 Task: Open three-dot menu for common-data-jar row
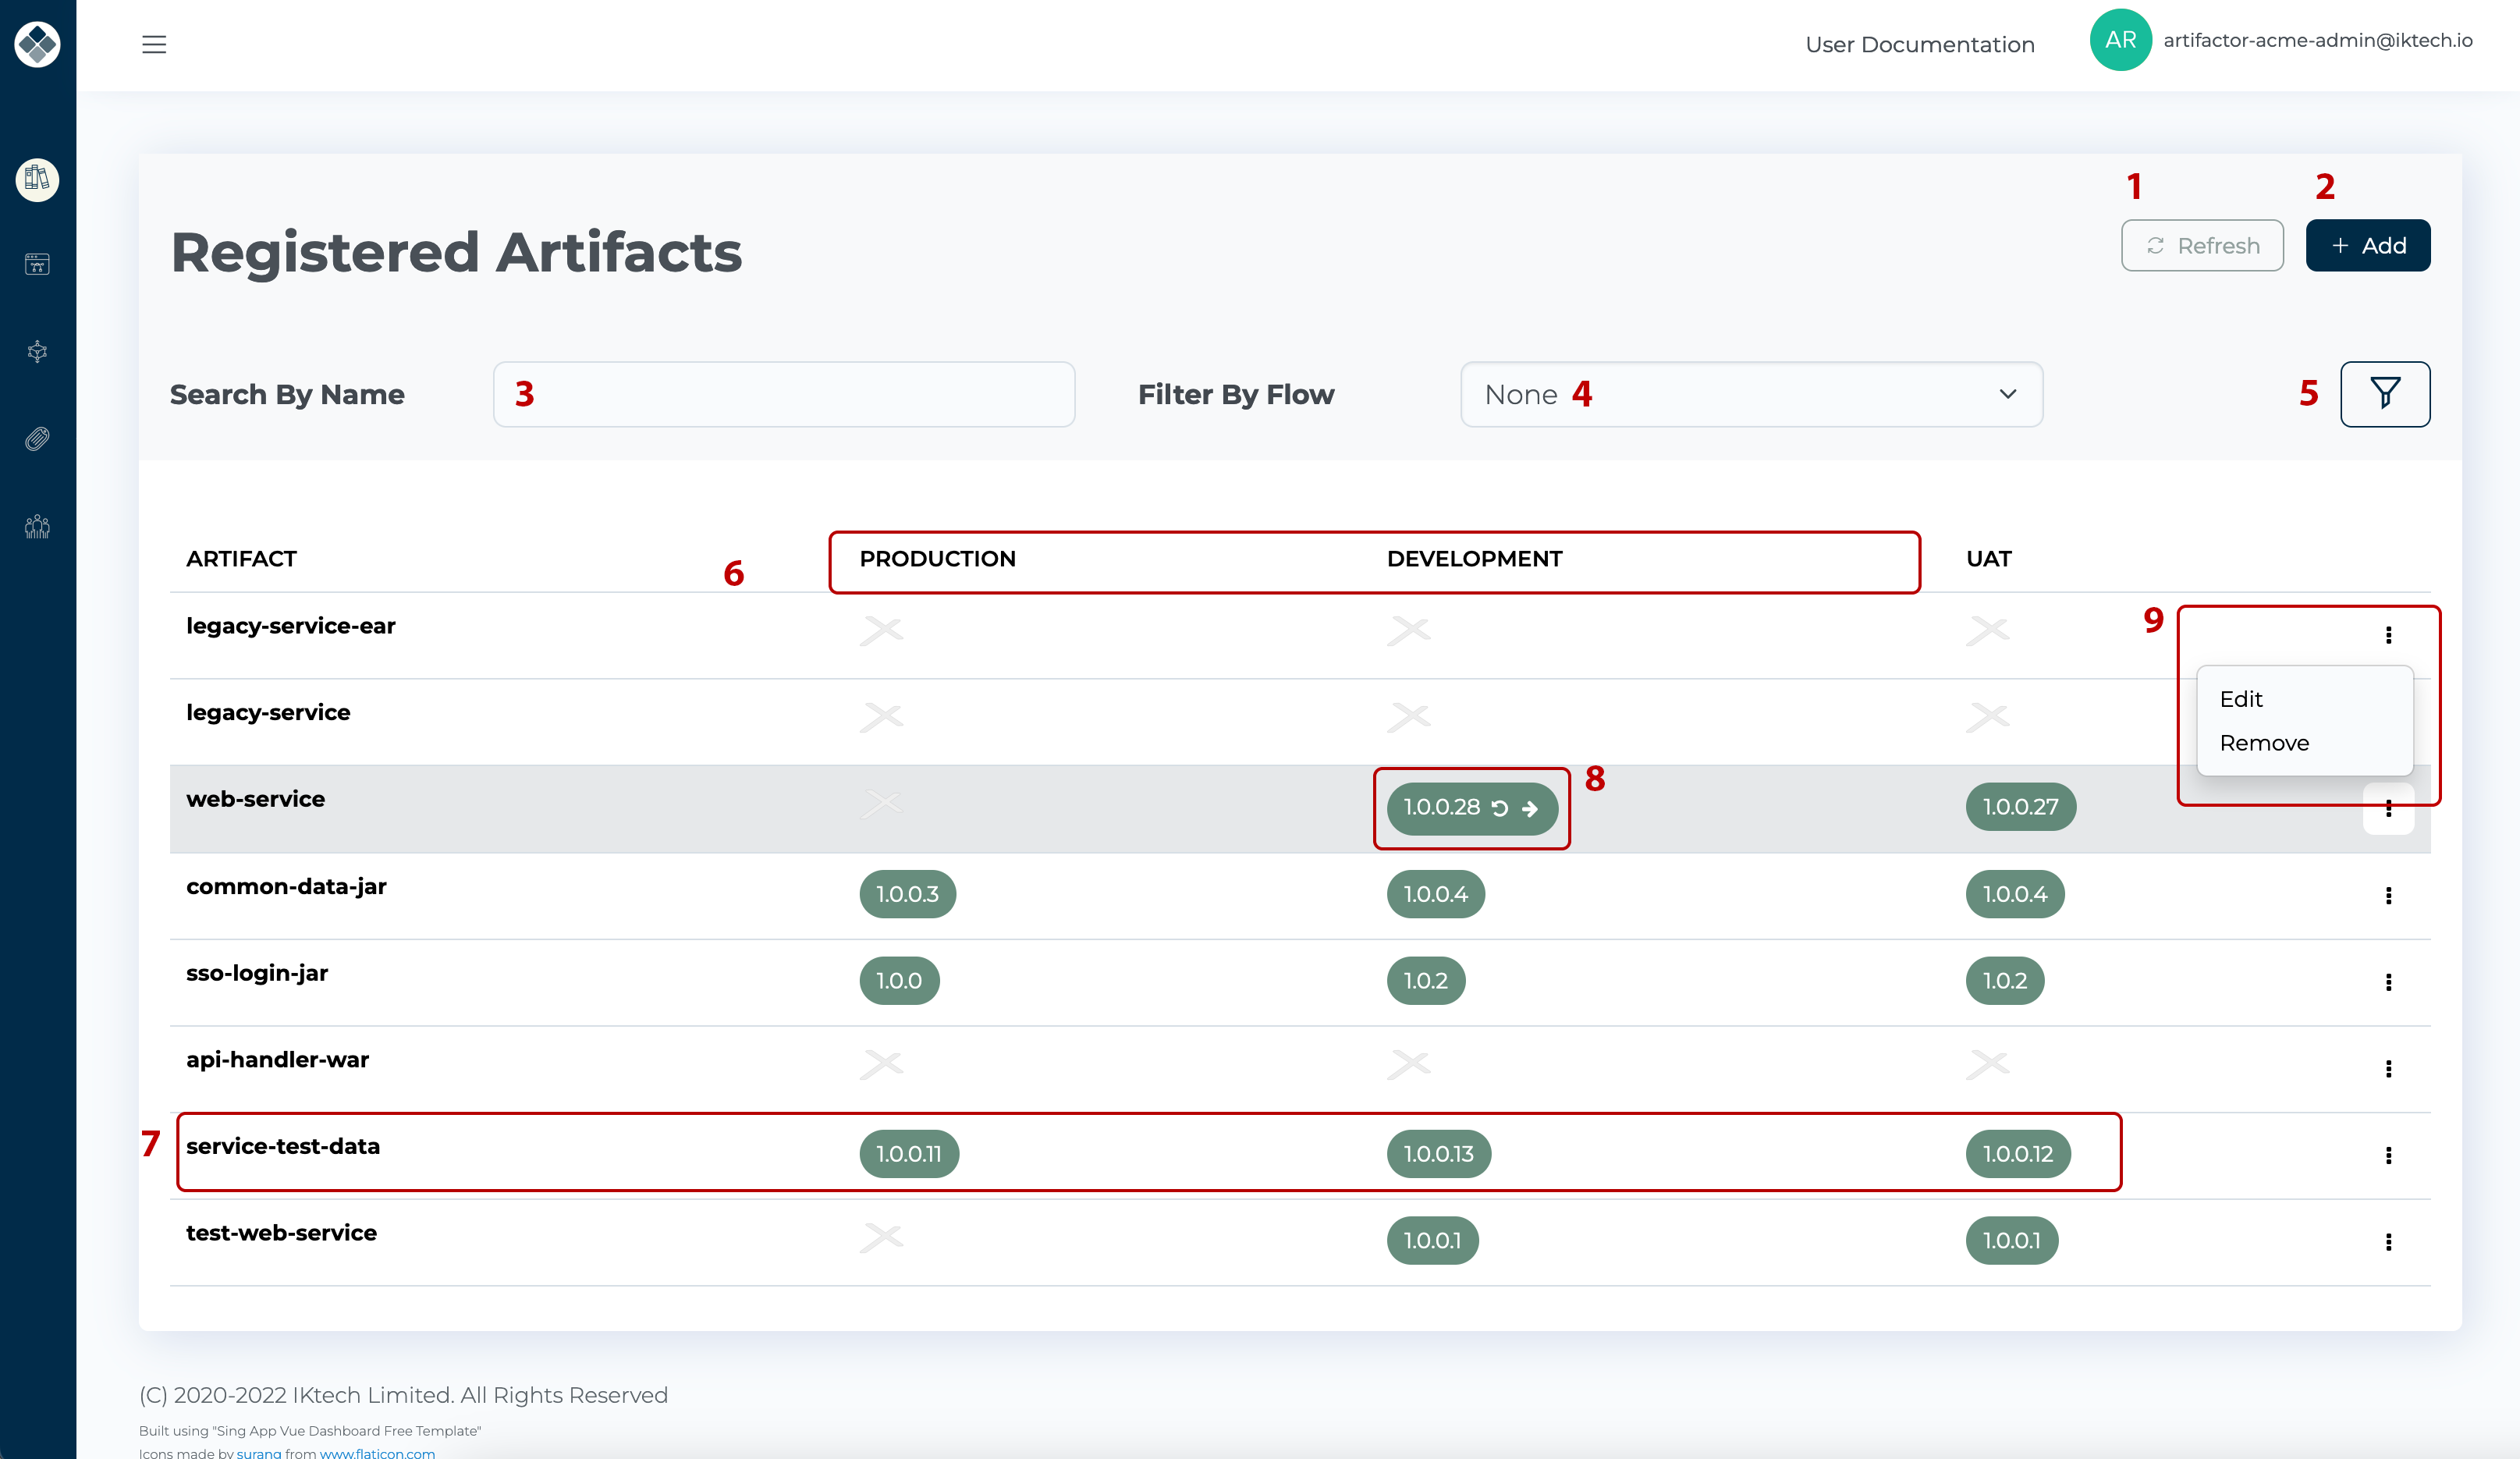(x=2388, y=895)
